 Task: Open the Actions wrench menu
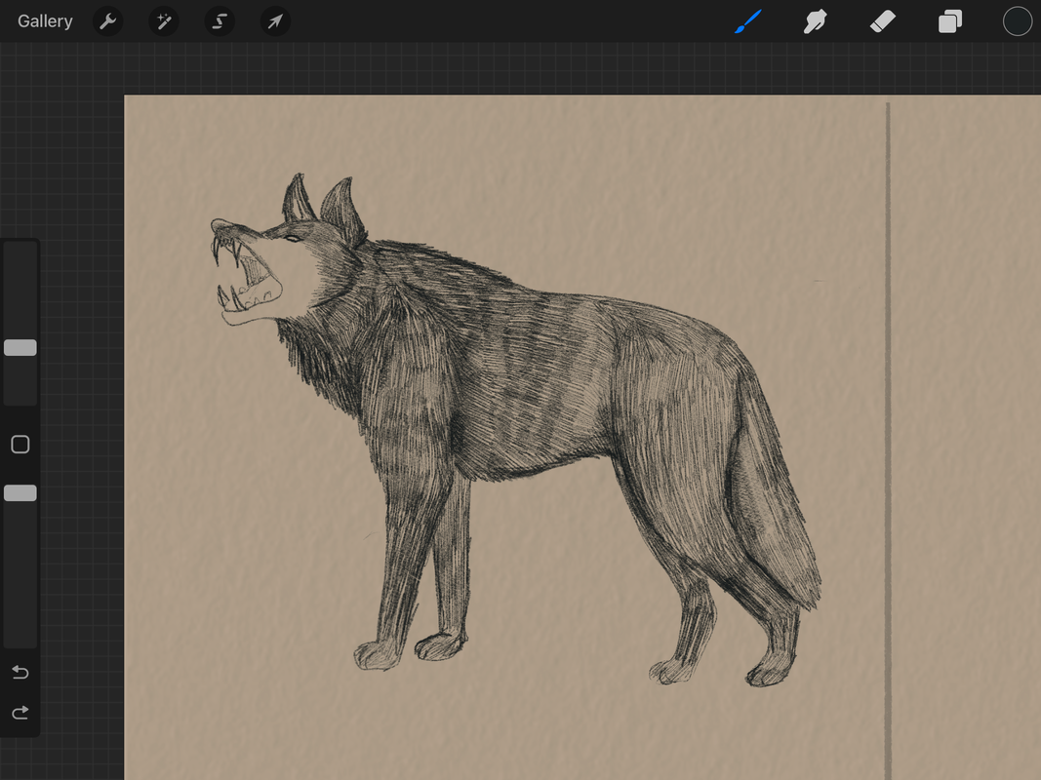(x=107, y=21)
